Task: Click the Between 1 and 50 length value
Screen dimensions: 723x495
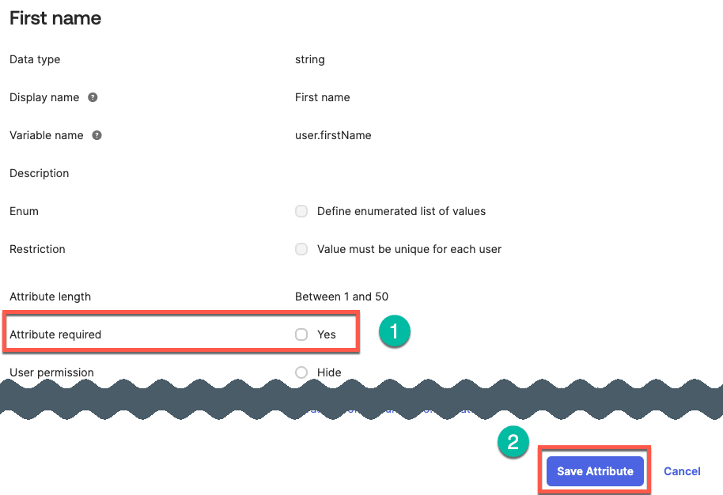Action: [342, 297]
